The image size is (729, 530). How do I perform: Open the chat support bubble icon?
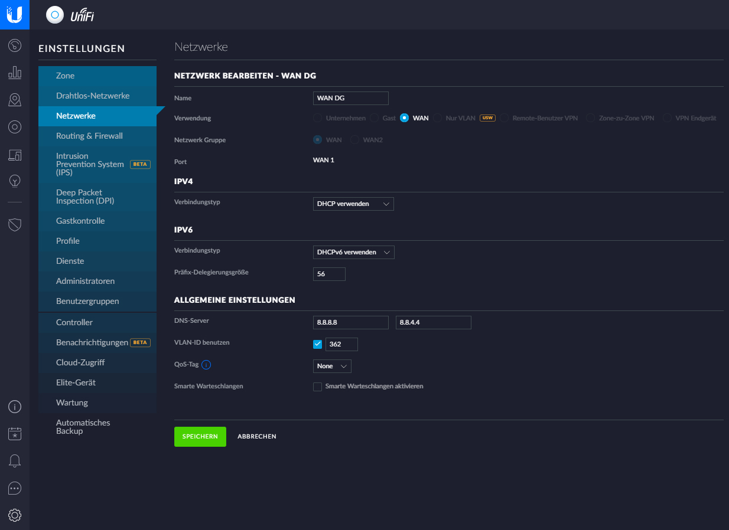pyautogui.click(x=15, y=488)
